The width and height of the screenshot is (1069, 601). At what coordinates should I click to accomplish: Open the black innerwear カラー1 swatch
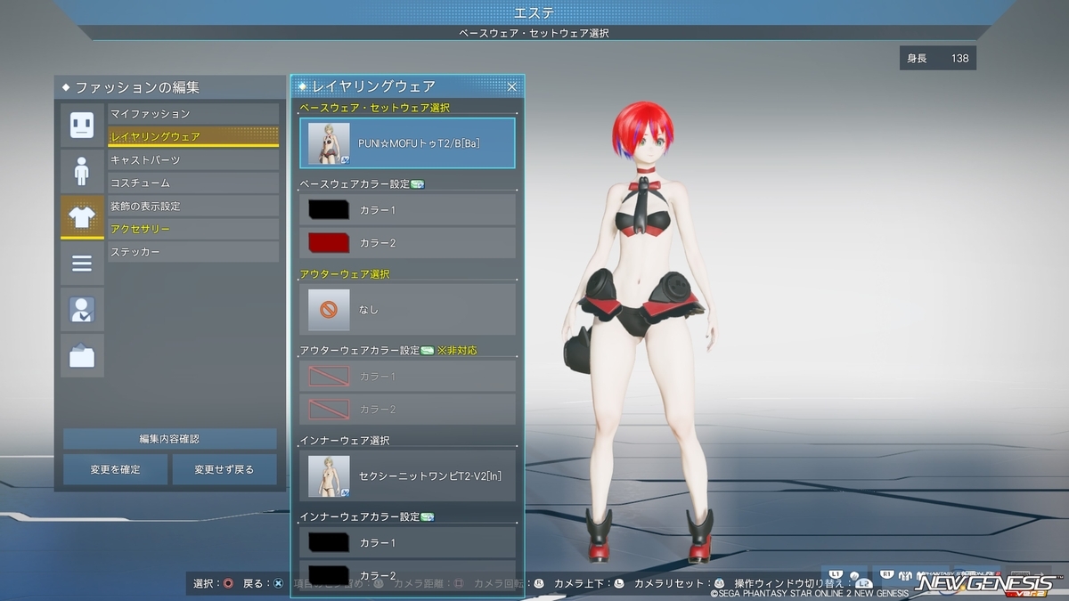point(328,543)
